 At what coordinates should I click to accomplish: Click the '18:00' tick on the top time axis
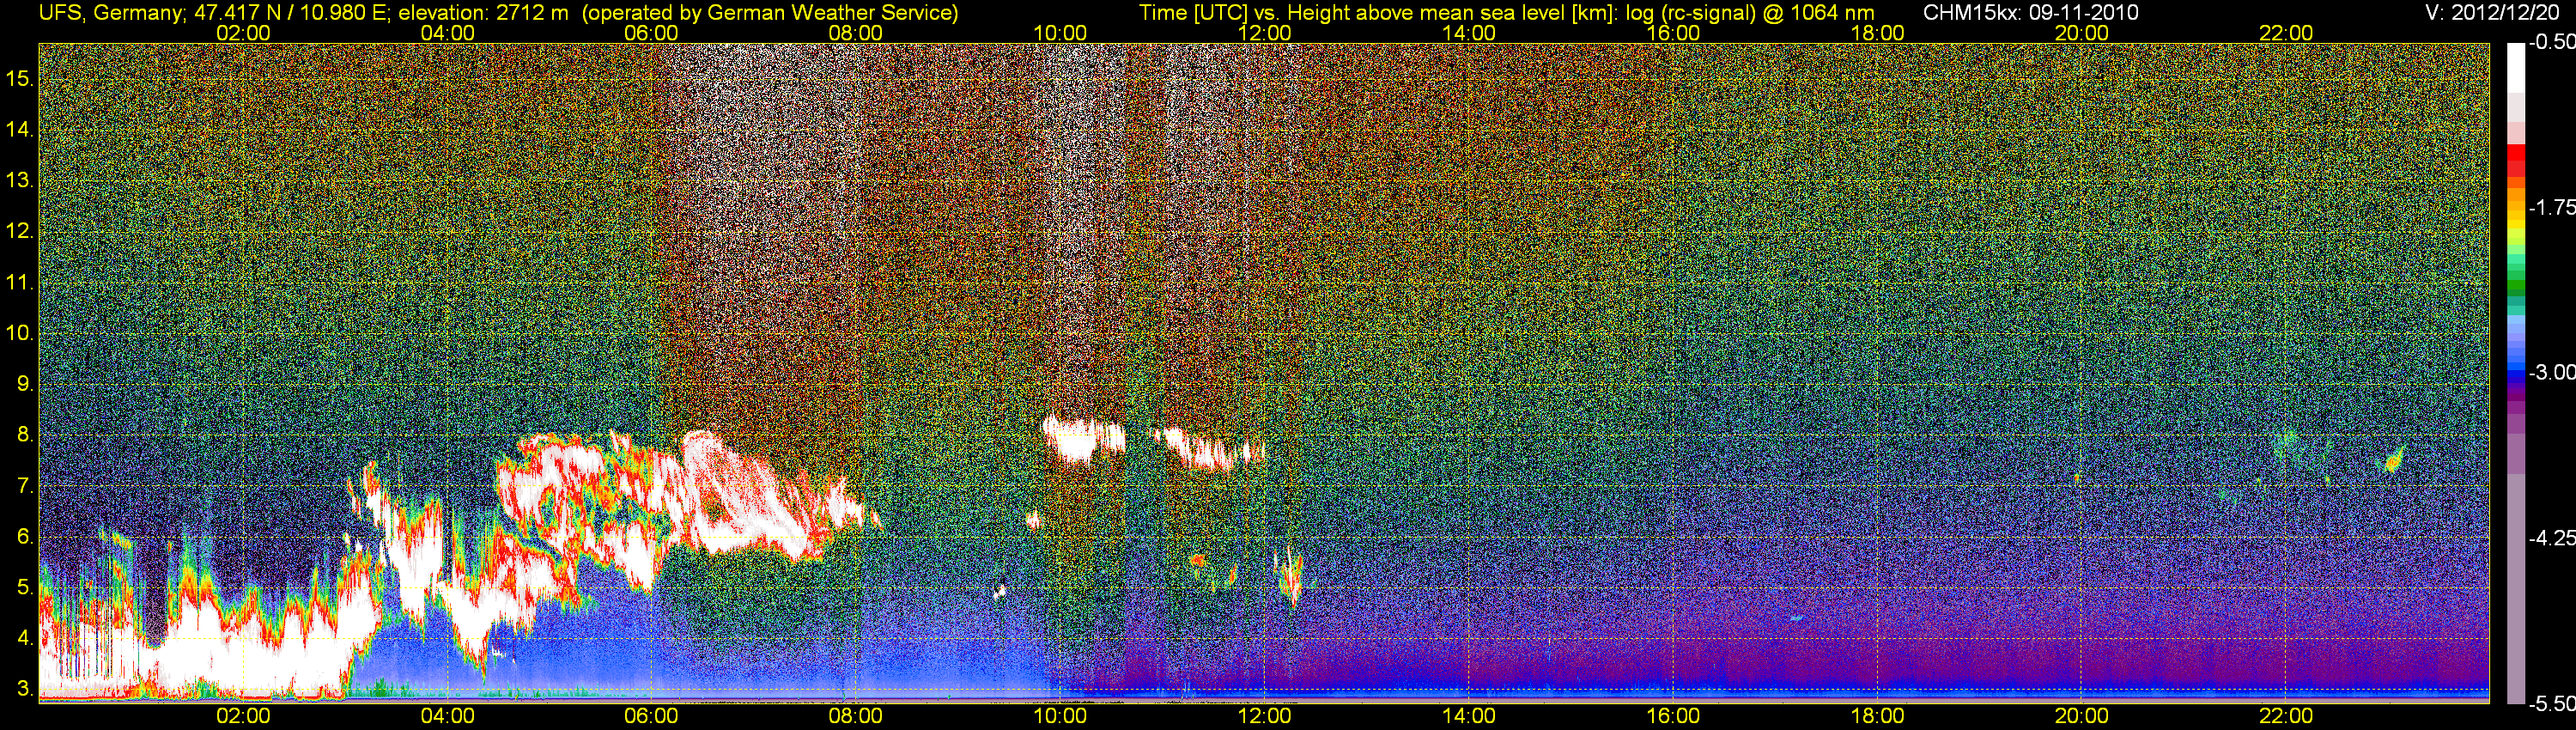point(1877,33)
